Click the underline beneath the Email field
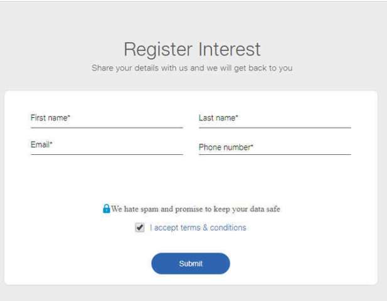 coord(107,154)
